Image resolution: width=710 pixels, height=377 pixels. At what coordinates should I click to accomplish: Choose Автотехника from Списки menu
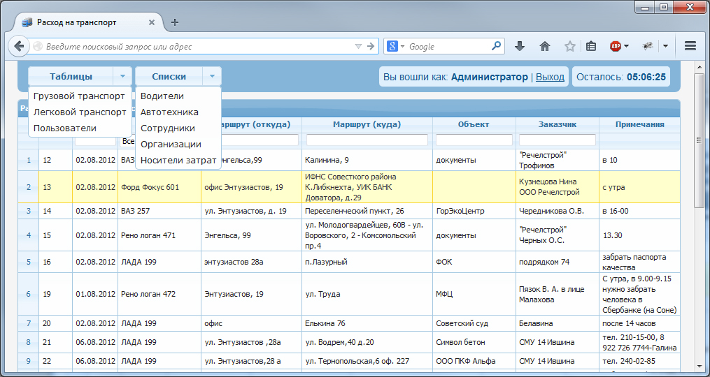[x=178, y=112]
